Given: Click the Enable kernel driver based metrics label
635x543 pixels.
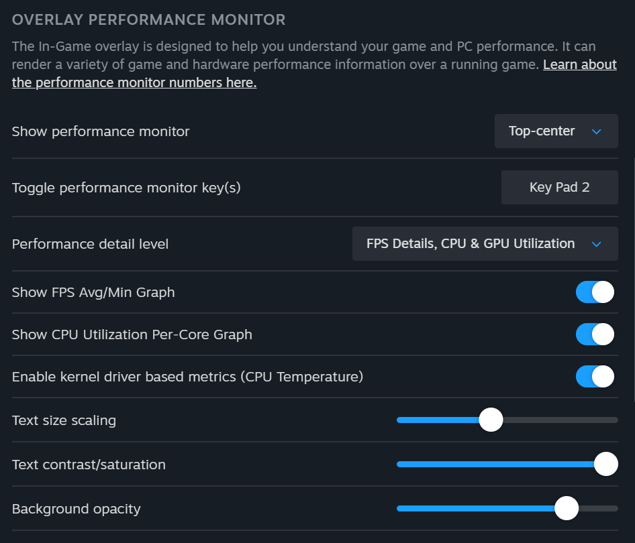Looking at the screenshot, I should click(x=187, y=377).
